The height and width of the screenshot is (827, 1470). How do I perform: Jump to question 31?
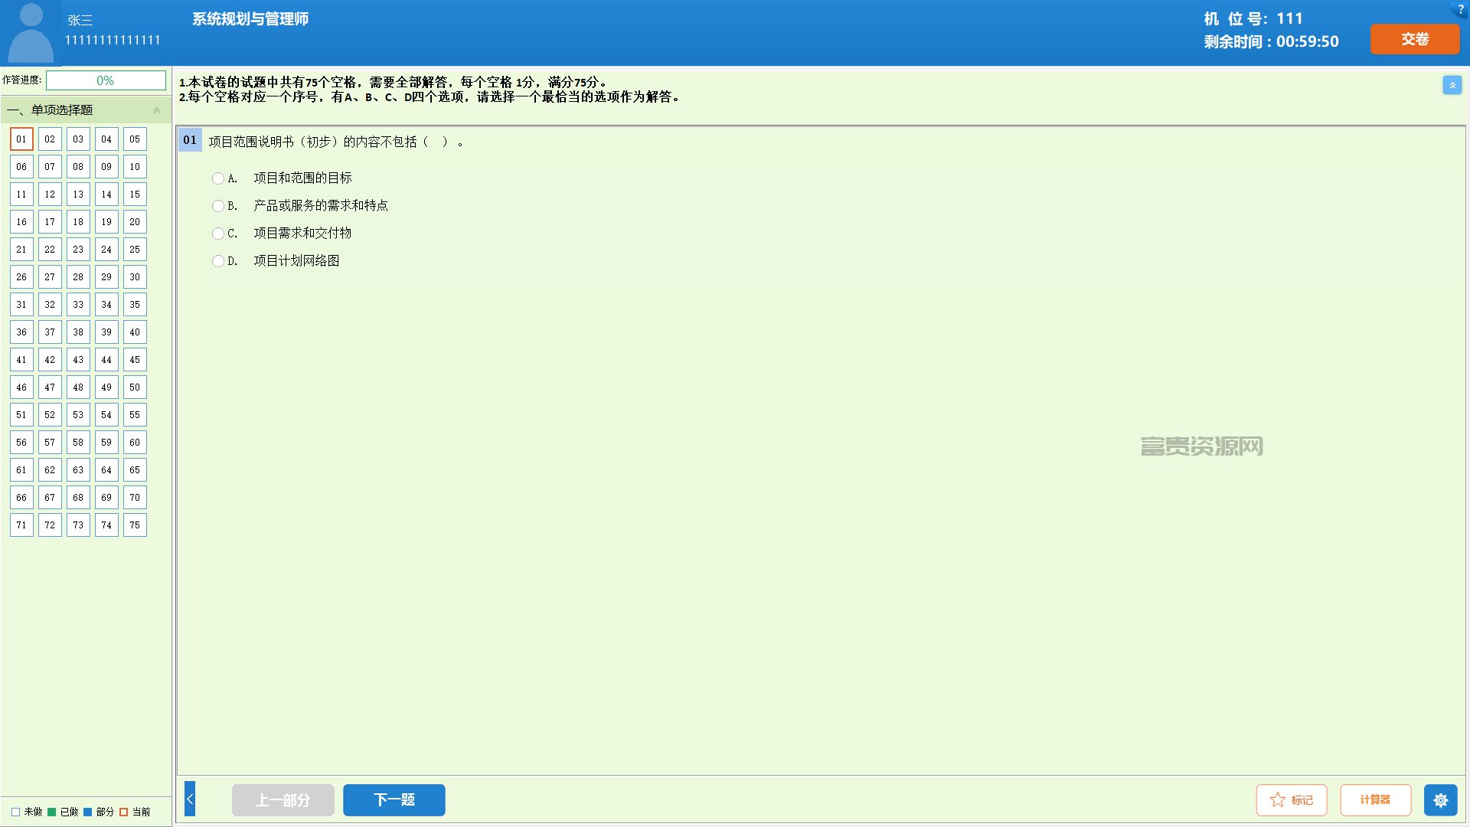pos(21,305)
